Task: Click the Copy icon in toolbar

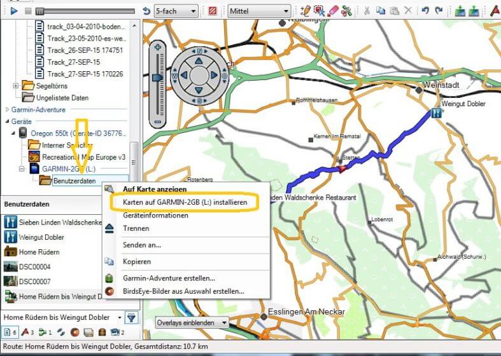Action: (381, 11)
